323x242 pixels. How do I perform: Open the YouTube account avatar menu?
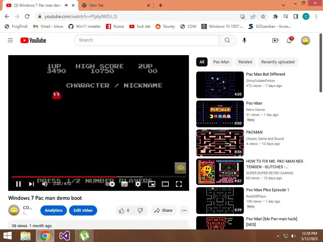(305, 41)
